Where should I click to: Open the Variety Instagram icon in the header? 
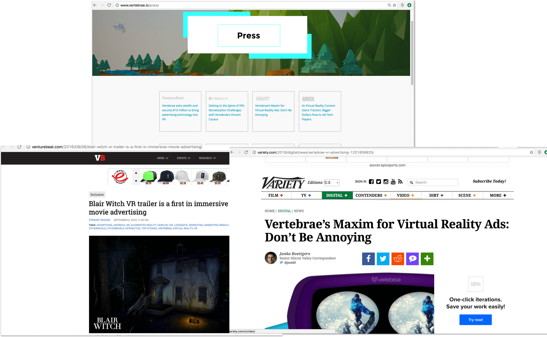(386, 182)
